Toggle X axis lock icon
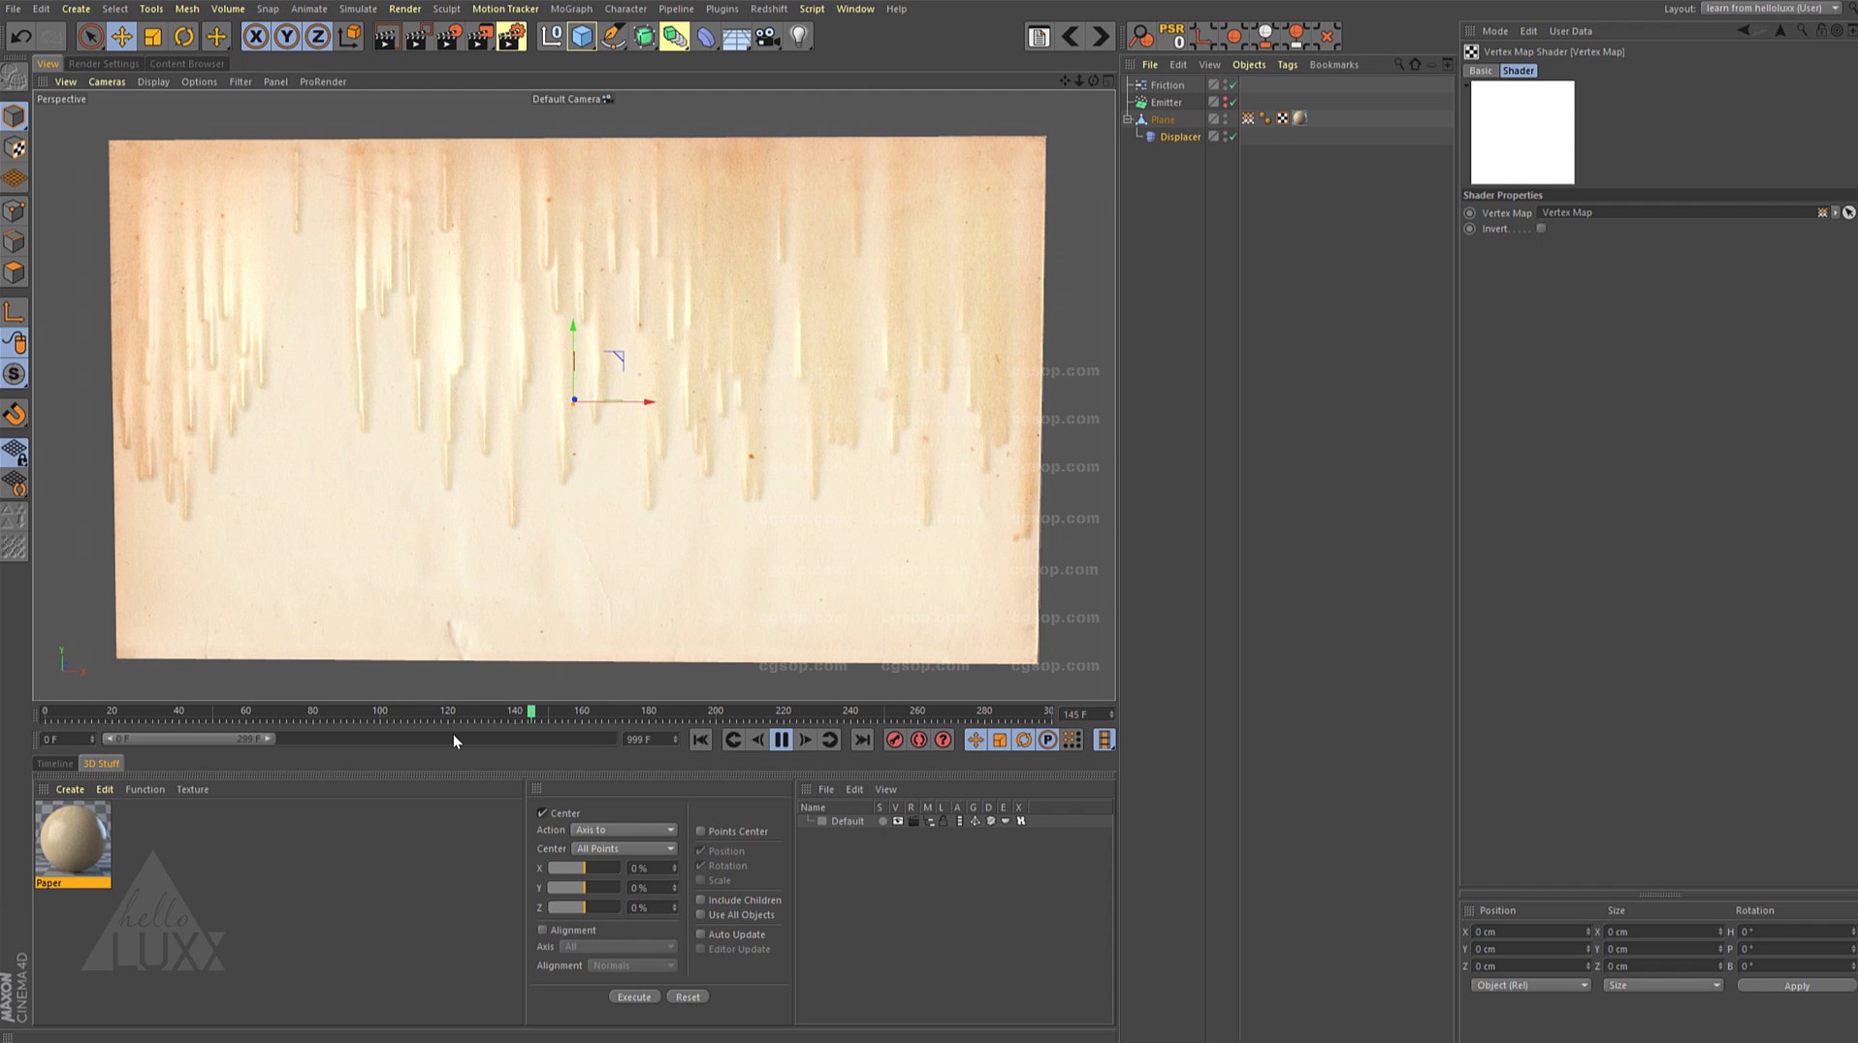This screenshot has height=1043, width=1858. [255, 37]
